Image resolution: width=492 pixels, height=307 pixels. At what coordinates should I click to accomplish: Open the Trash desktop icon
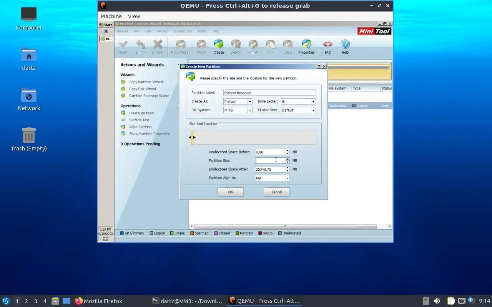coord(29,140)
